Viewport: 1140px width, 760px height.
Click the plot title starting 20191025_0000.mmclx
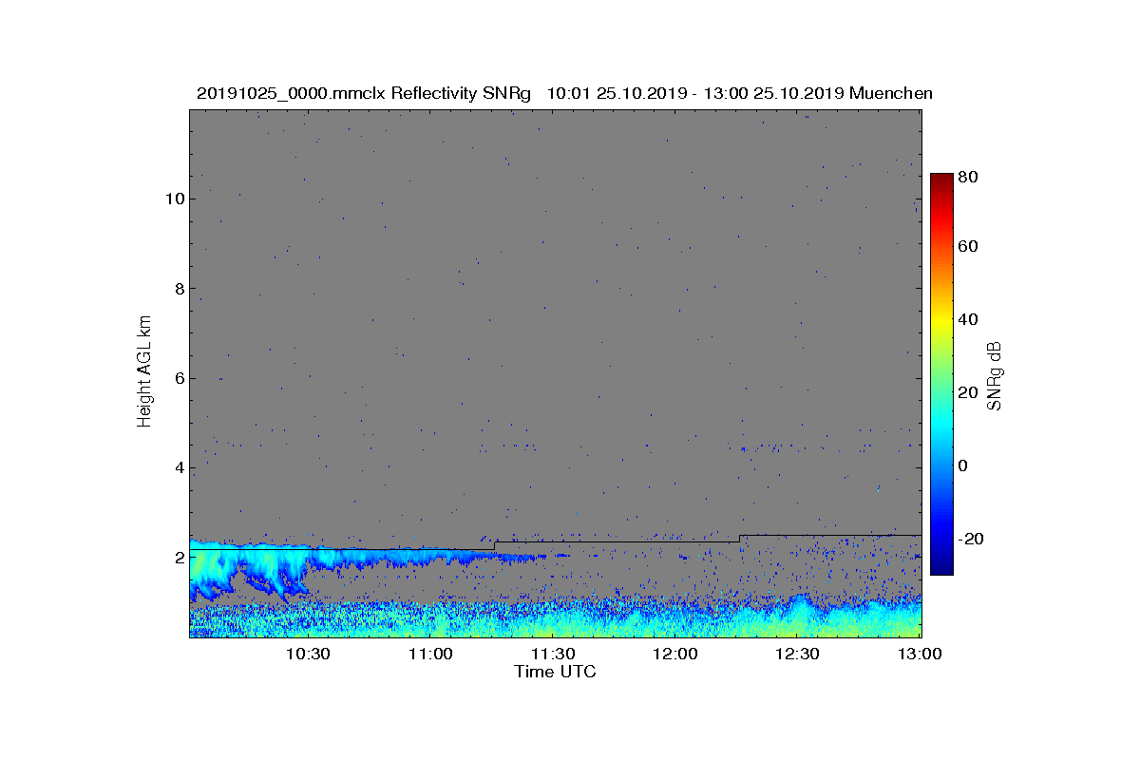[564, 93]
